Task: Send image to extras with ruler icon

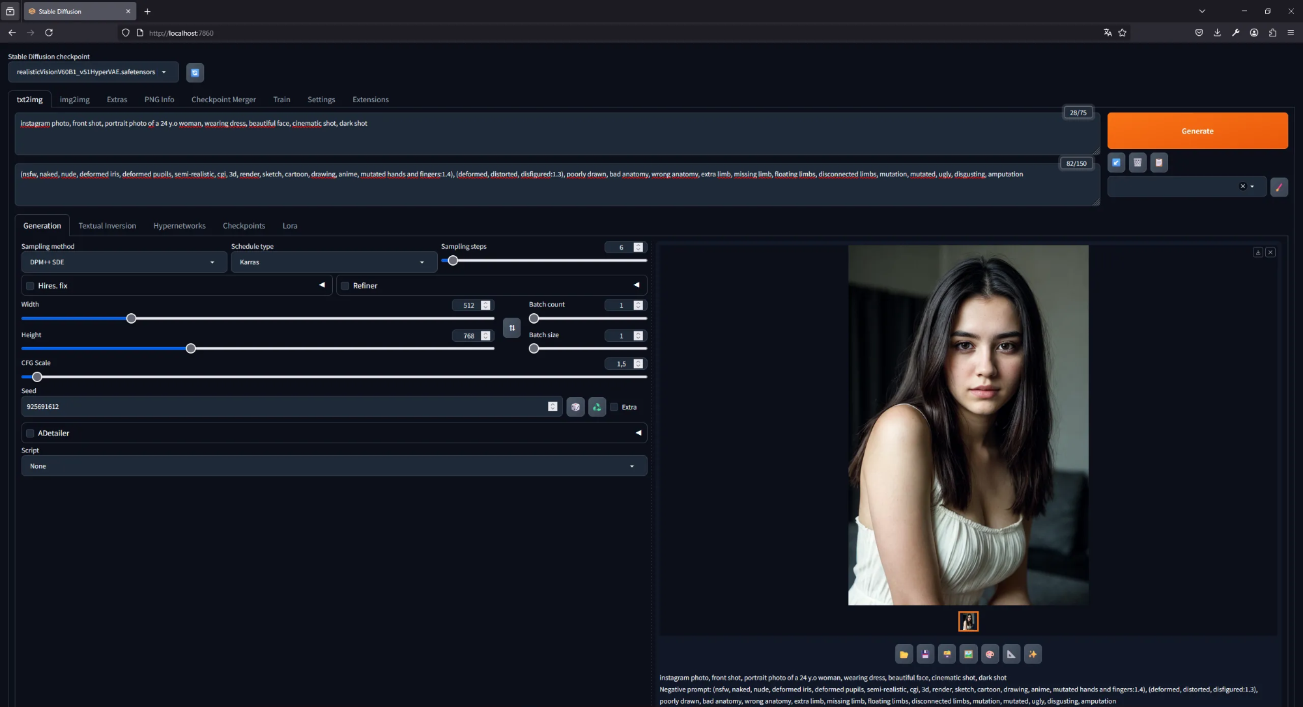Action: [x=1011, y=654]
